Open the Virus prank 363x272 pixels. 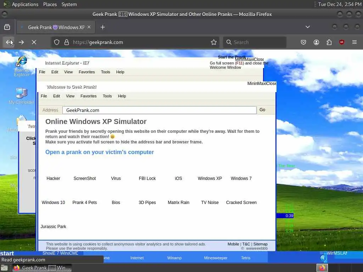116,178
